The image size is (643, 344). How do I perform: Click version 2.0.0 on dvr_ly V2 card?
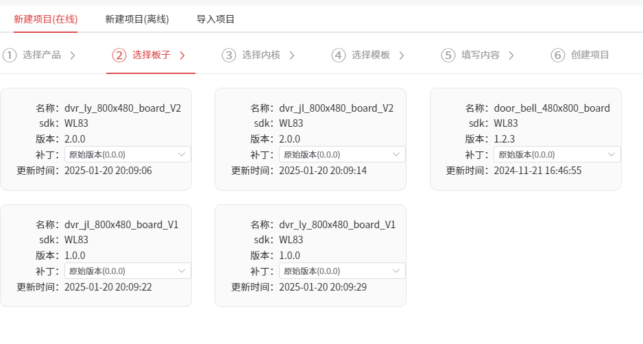tap(75, 139)
